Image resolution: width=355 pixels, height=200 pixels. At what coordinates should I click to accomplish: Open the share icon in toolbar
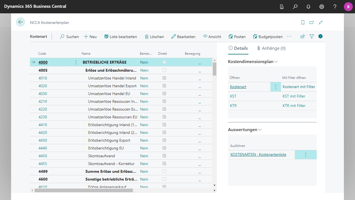[303, 36]
